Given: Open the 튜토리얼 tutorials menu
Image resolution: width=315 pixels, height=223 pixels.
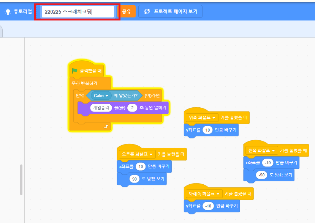Looking at the screenshot, I should 19,11.
